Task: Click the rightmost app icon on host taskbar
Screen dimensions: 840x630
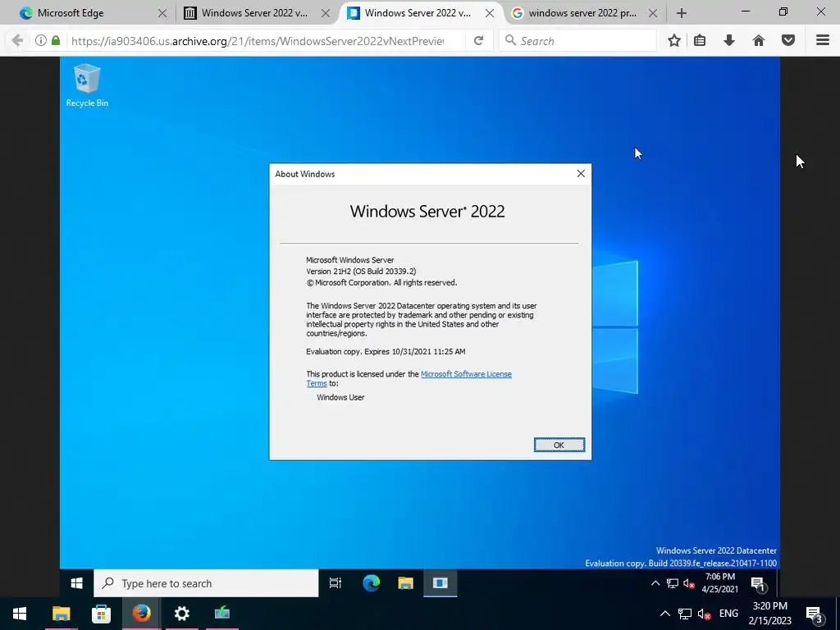Action: coord(221,614)
